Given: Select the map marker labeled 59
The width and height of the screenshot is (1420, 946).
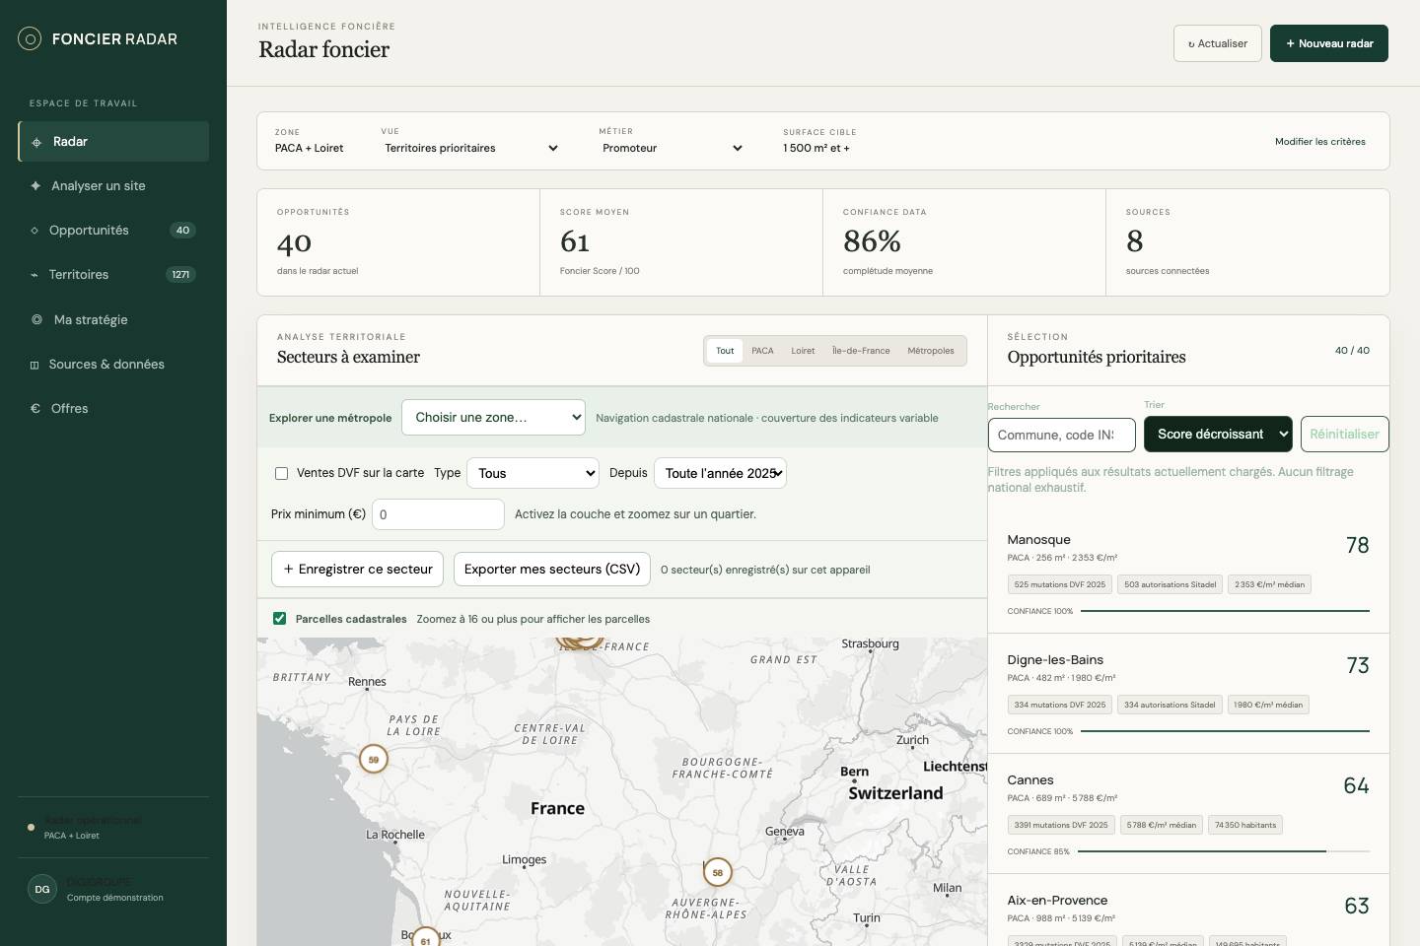Looking at the screenshot, I should coord(374,760).
